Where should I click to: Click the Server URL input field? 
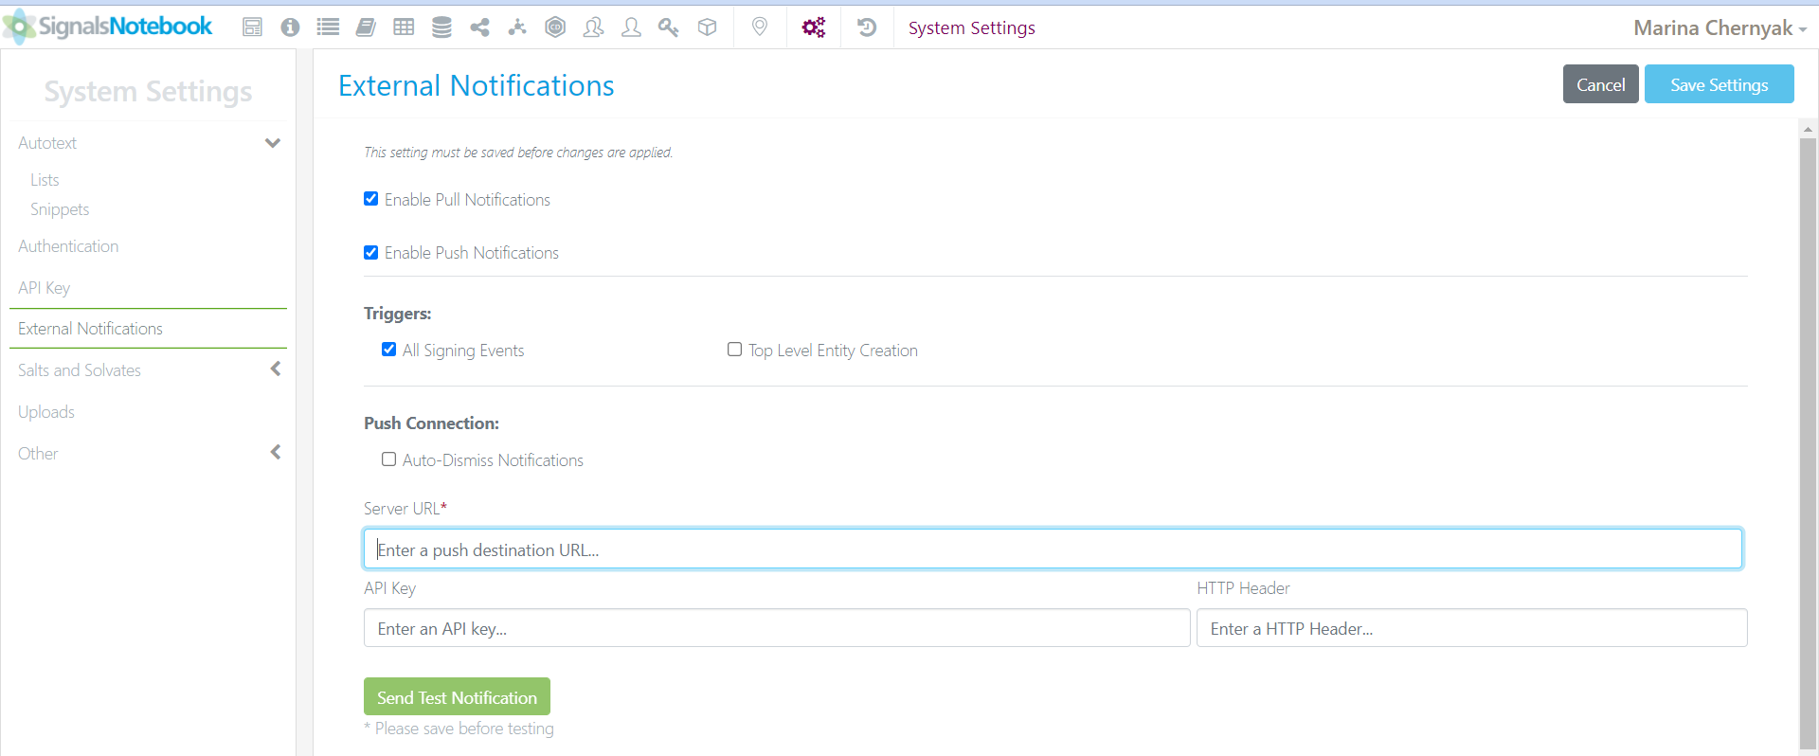click(1053, 549)
